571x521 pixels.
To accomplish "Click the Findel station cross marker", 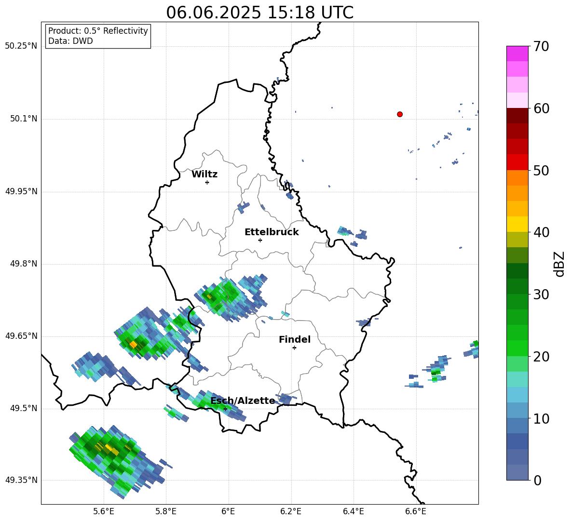I will pyautogui.click(x=294, y=348).
